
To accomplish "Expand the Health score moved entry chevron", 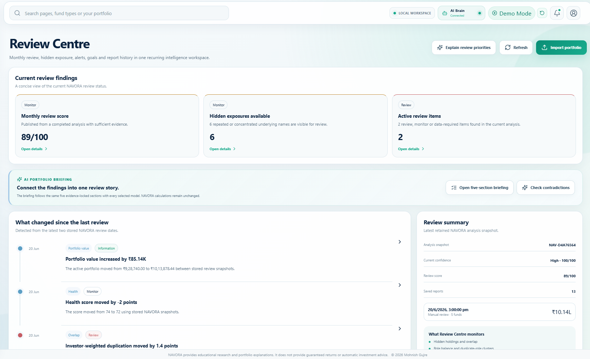I will pyautogui.click(x=400, y=285).
